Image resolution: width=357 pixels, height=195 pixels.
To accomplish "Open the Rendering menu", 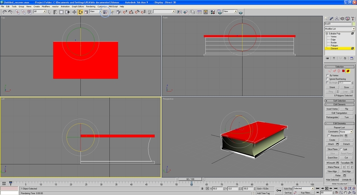I will 91,7.
